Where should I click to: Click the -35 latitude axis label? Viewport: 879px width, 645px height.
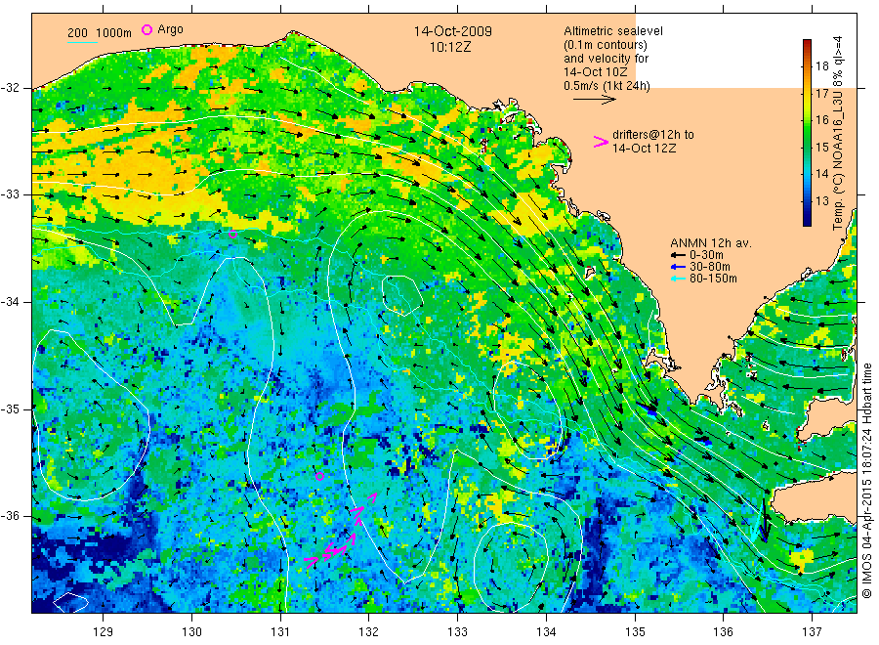[10, 408]
